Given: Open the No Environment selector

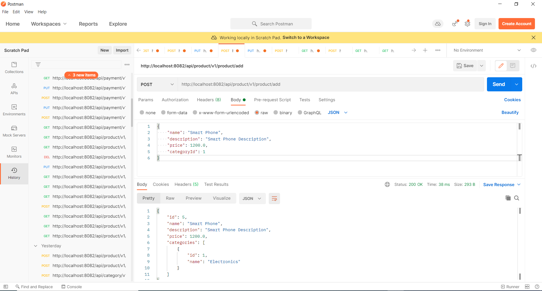Looking at the screenshot, I should (487, 50).
